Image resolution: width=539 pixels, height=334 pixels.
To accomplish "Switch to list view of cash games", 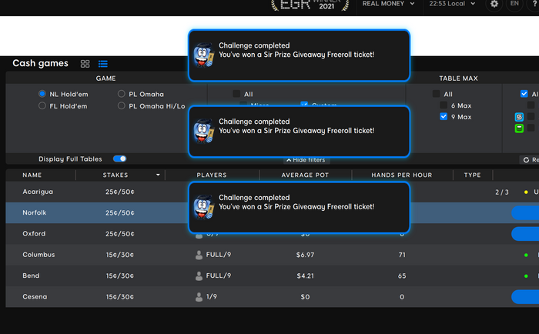I will click(102, 64).
